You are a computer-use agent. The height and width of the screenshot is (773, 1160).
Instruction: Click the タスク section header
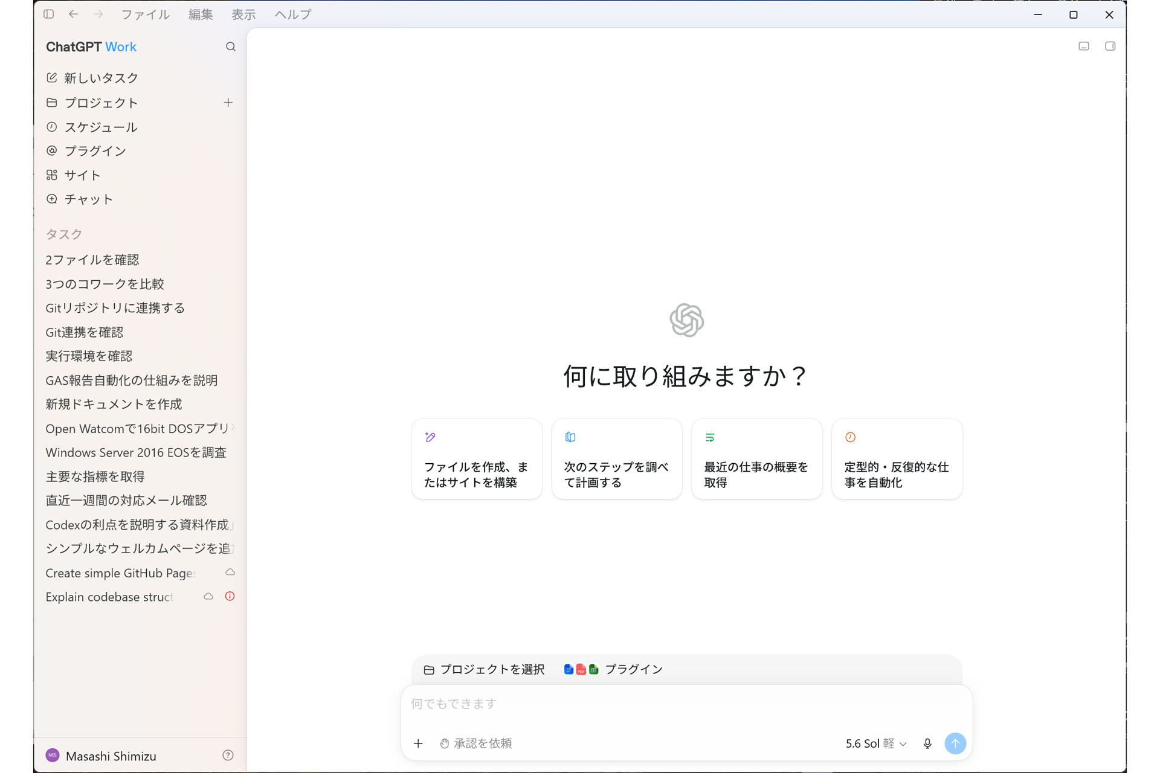pyautogui.click(x=64, y=234)
